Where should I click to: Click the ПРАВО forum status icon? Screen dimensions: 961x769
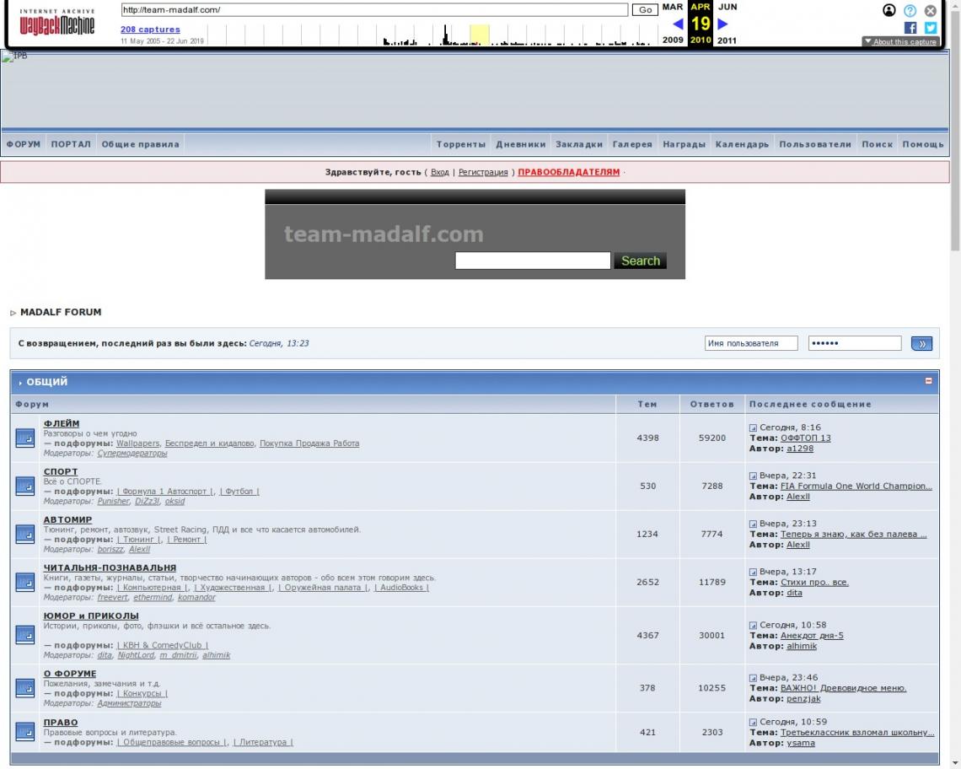[25, 732]
